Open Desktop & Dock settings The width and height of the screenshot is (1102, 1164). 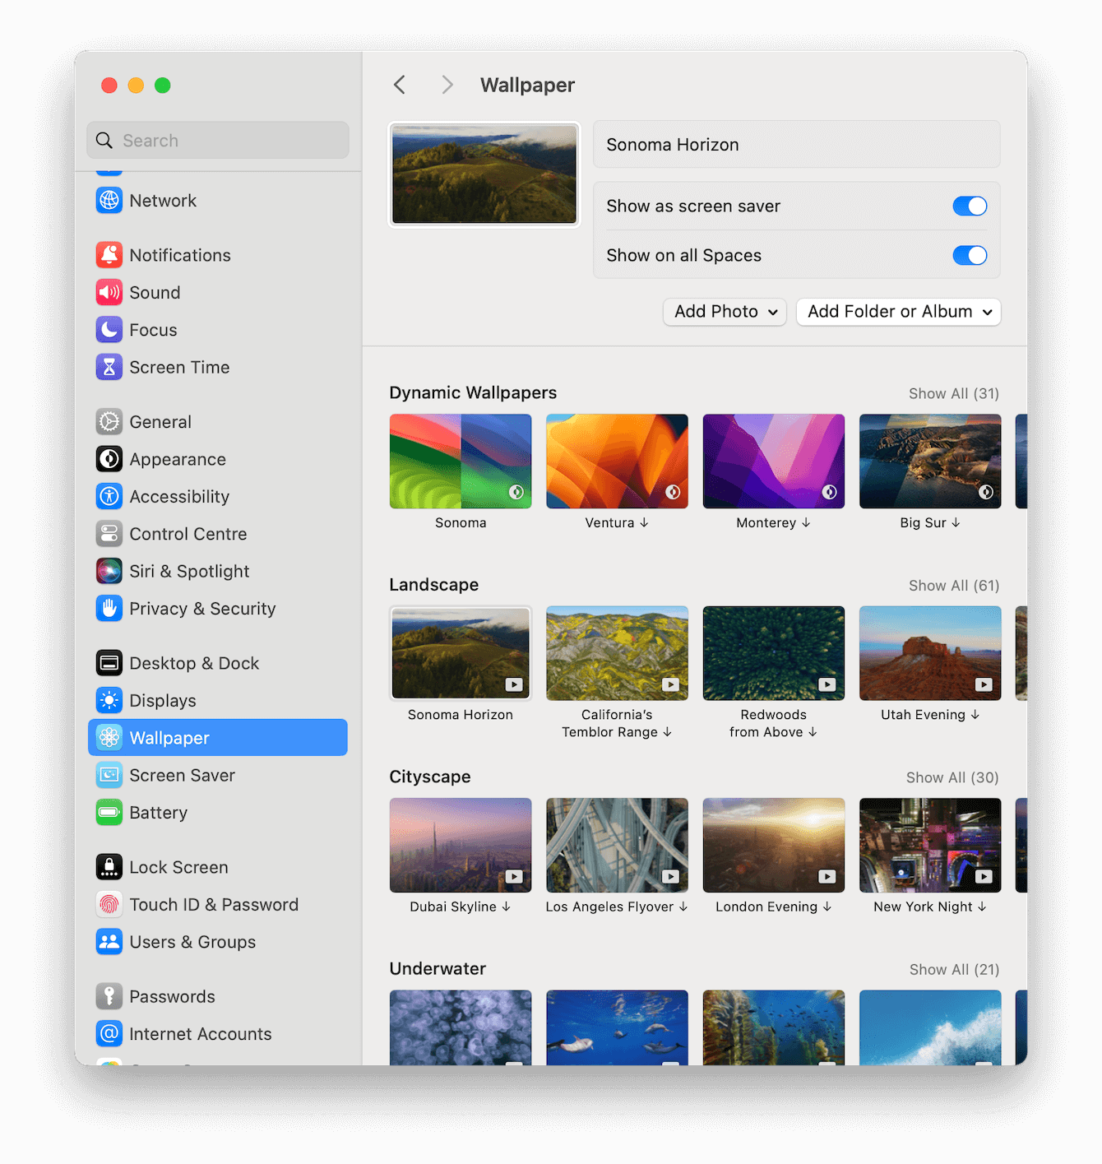(194, 663)
